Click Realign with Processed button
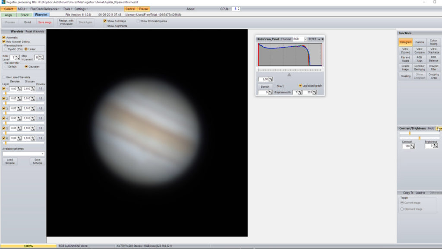Viewport: 442px width, 249px height. tap(66, 22)
